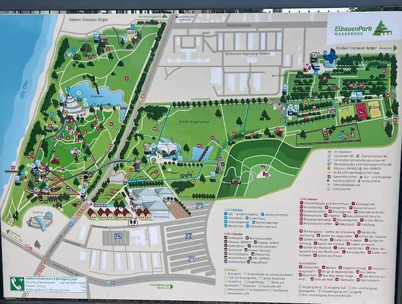Select the Hochschule Magdeburg-Stendal campus label

(247, 54)
